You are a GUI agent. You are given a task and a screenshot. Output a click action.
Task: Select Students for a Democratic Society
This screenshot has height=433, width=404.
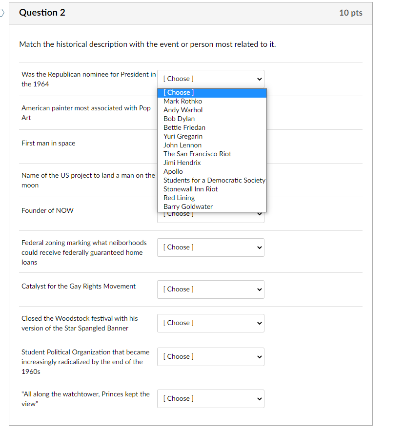pos(212,180)
